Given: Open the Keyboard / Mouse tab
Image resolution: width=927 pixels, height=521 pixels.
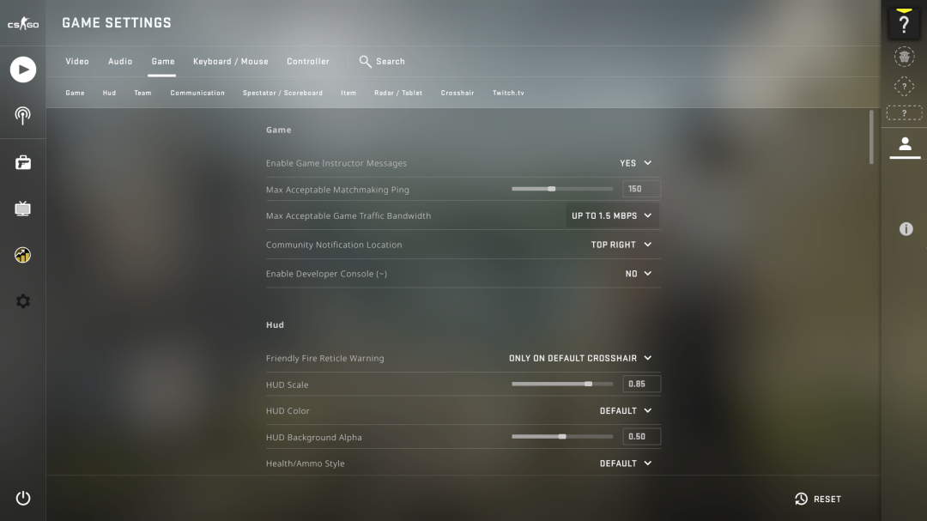Looking at the screenshot, I should (231, 62).
